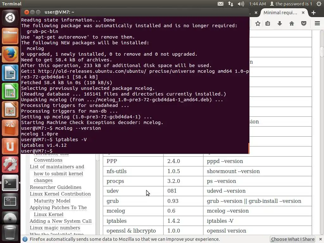Bookmark this page with Firefox star

258,23
